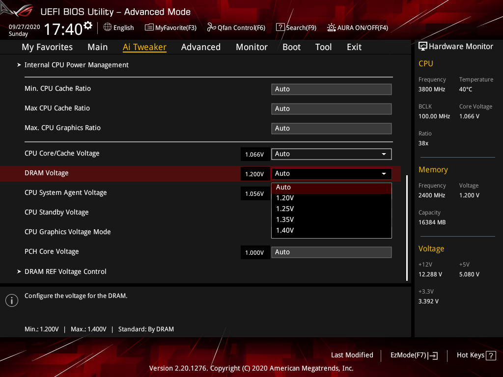Switch to the Tool tab

pos(323,47)
